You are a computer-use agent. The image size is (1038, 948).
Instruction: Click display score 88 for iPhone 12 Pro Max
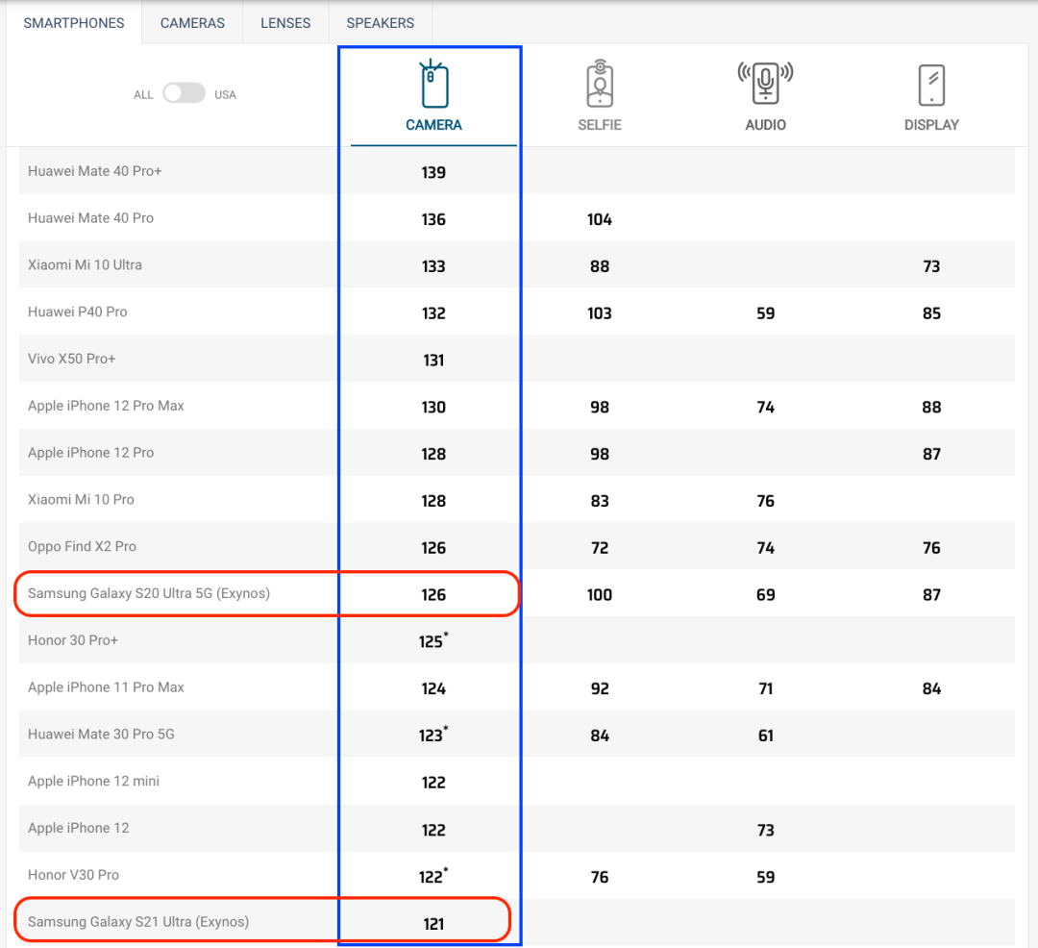tap(931, 407)
